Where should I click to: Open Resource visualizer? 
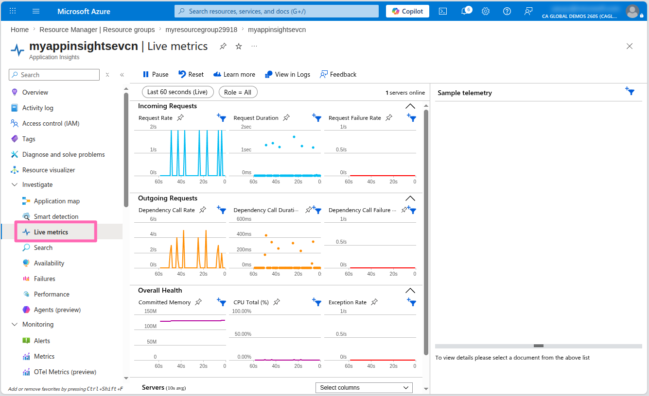[49, 170]
